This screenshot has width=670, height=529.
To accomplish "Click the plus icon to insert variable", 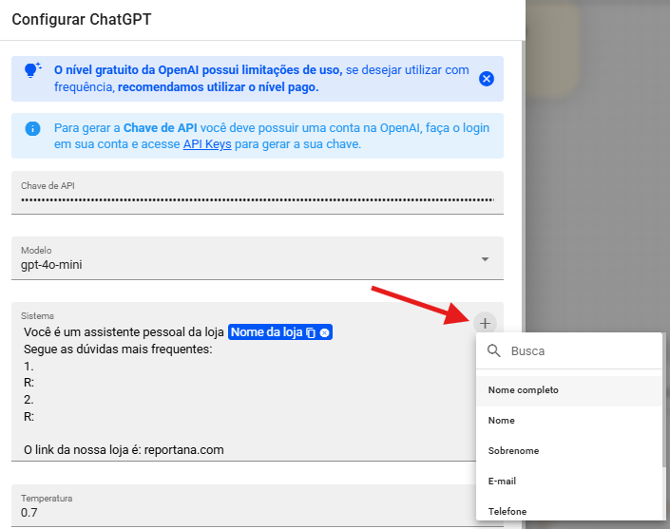I will point(484,321).
